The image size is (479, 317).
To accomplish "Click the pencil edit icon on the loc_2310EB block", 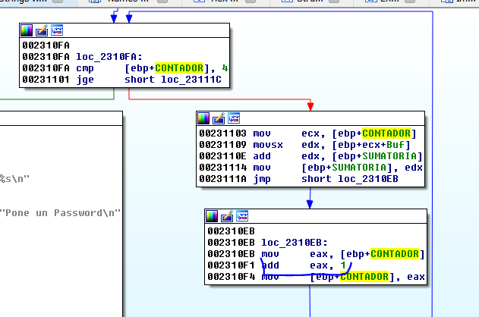I will 226,216.
